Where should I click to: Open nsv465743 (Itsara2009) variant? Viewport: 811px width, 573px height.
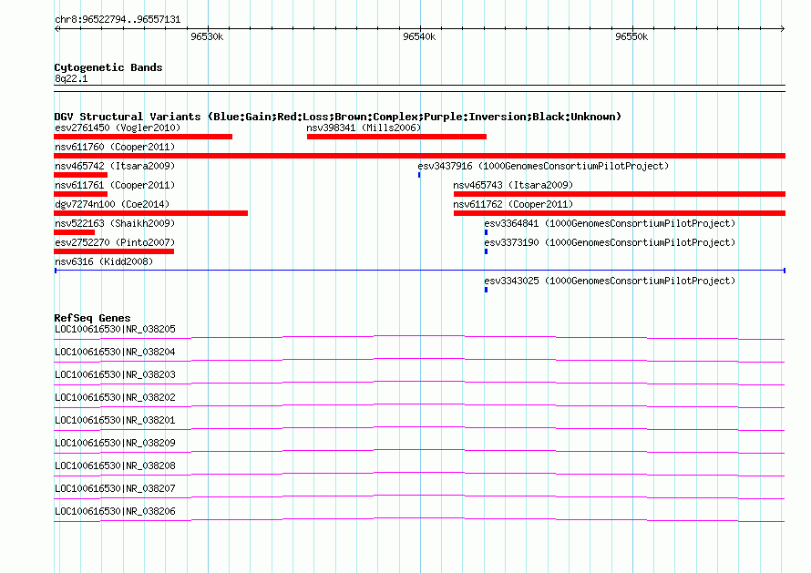(x=513, y=185)
